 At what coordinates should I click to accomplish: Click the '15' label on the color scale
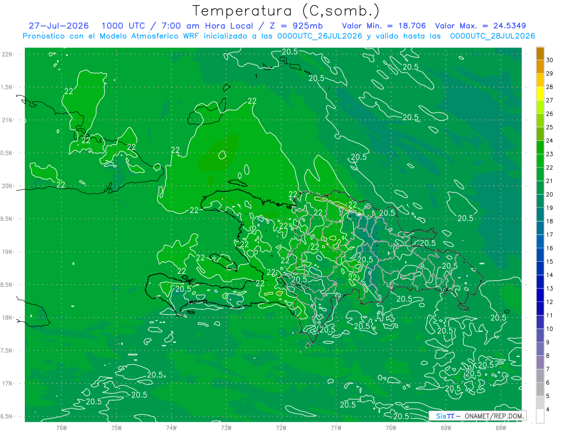(x=550, y=262)
